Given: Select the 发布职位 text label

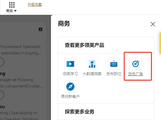Looking at the screenshot, I should coord(114,74).
